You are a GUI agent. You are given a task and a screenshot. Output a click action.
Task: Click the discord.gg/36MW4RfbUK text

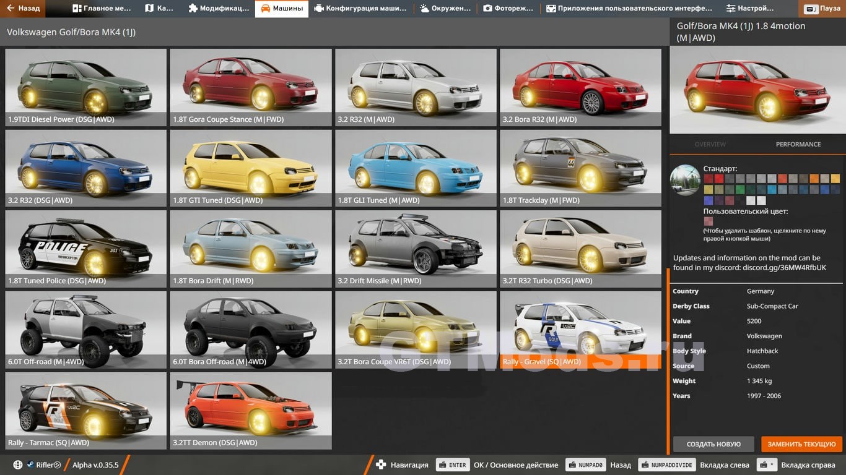783,268
